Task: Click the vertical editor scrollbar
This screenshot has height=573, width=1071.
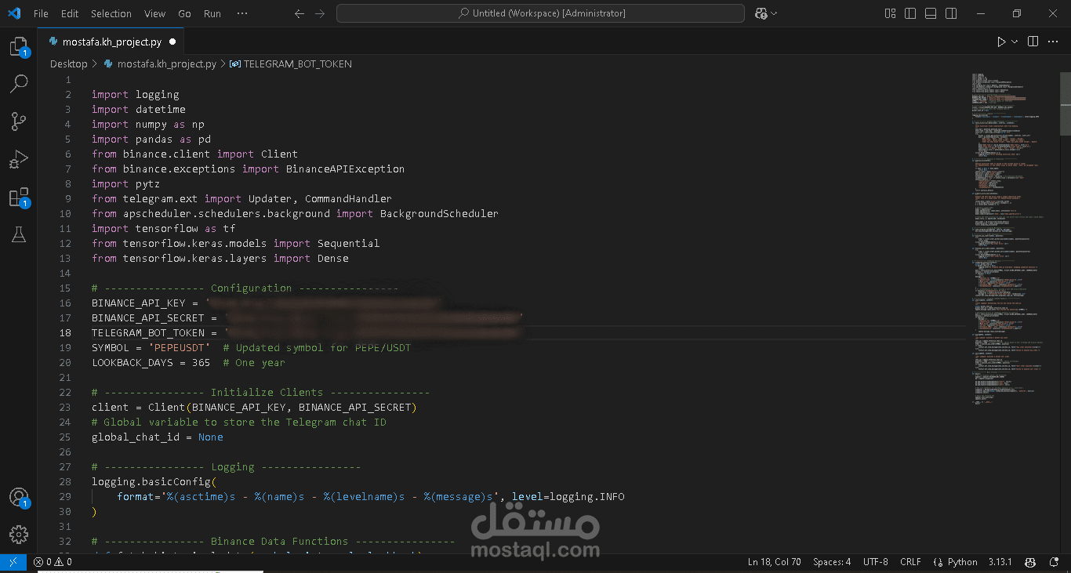Action: [x=1066, y=104]
